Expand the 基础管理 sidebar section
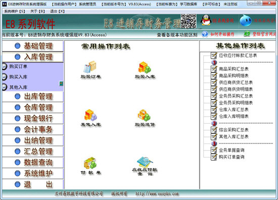Image resolution: width=278 pixels, height=200 pixels. pos(33,46)
